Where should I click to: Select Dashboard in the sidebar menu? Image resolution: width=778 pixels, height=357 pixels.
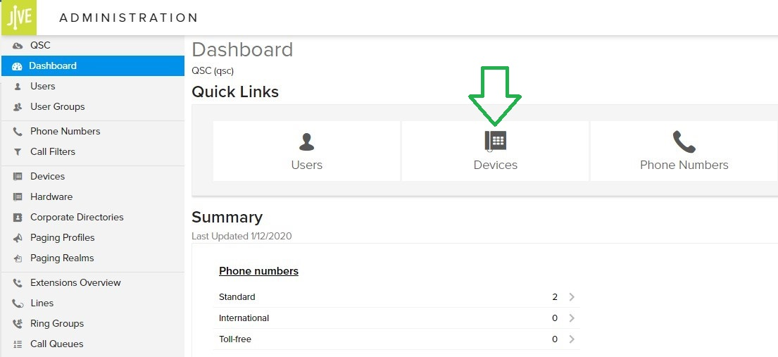[x=53, y=65]
